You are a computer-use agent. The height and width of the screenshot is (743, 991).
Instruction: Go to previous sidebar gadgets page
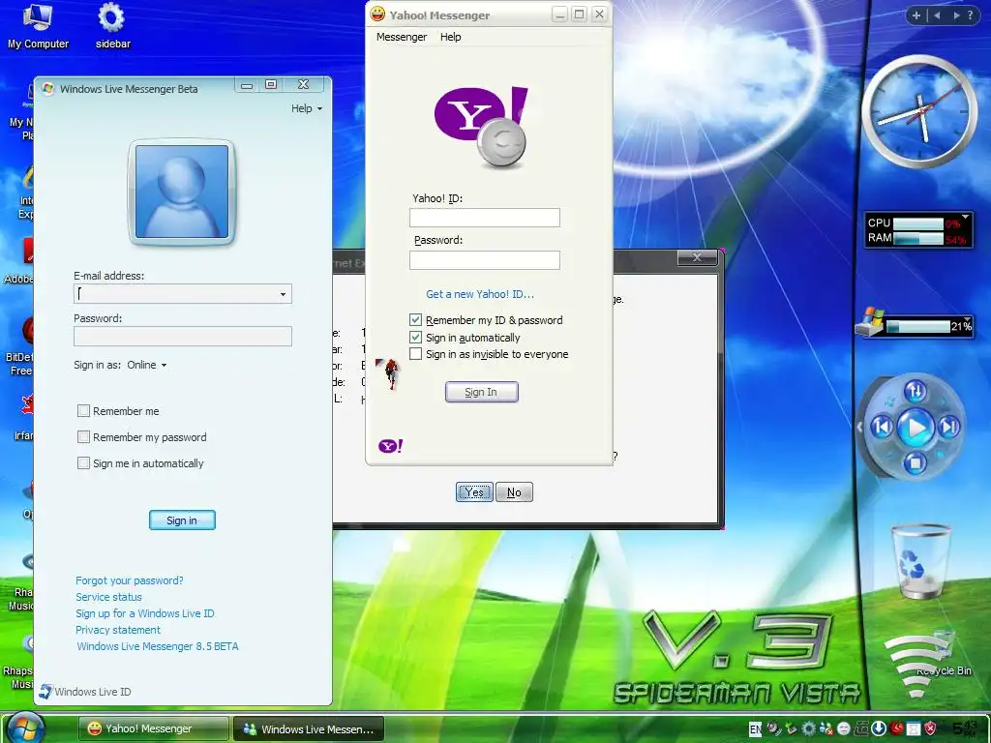pos(937,15)
